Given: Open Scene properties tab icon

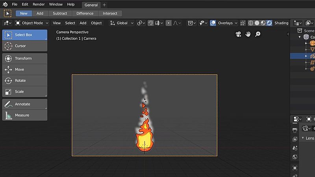Looking at the screenshot, I should (x=295, y=148).
